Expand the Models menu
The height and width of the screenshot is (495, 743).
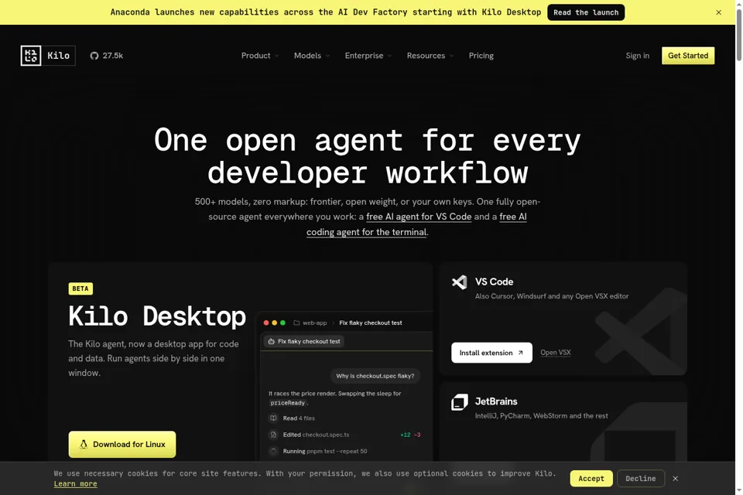pyautogui.click(x=312, y=56)
